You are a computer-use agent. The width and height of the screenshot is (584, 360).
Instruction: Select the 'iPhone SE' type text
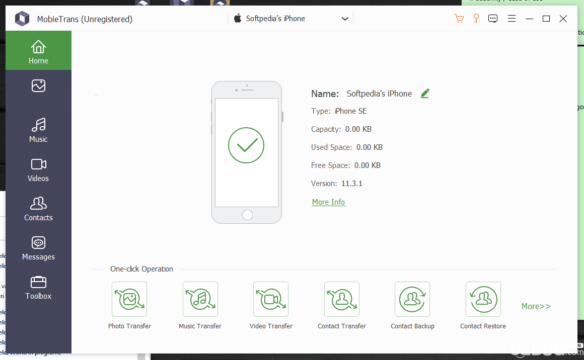[350, 111]
